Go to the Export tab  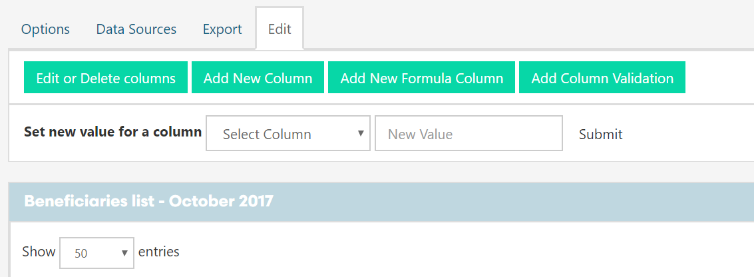click(x=222, y=29)
